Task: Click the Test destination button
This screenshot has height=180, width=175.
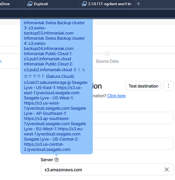Action: [143, 86]
